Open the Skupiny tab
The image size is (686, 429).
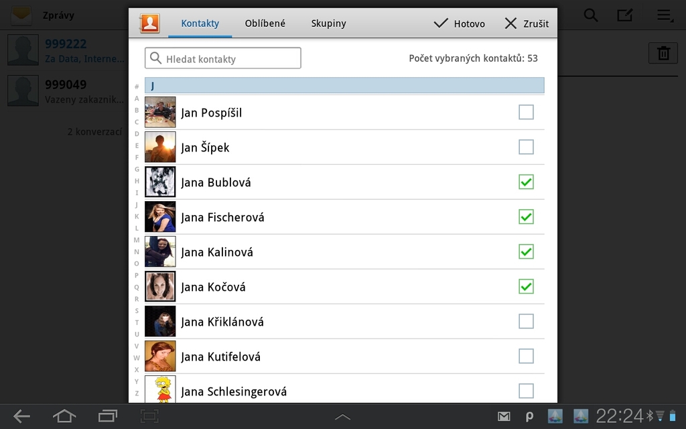pyautogui.click(x=328, y=23)
